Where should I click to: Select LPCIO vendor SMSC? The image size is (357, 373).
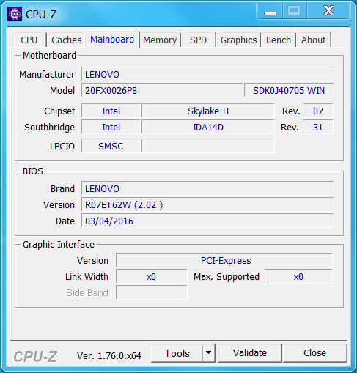pyautogui.click(x=111, y=146)
